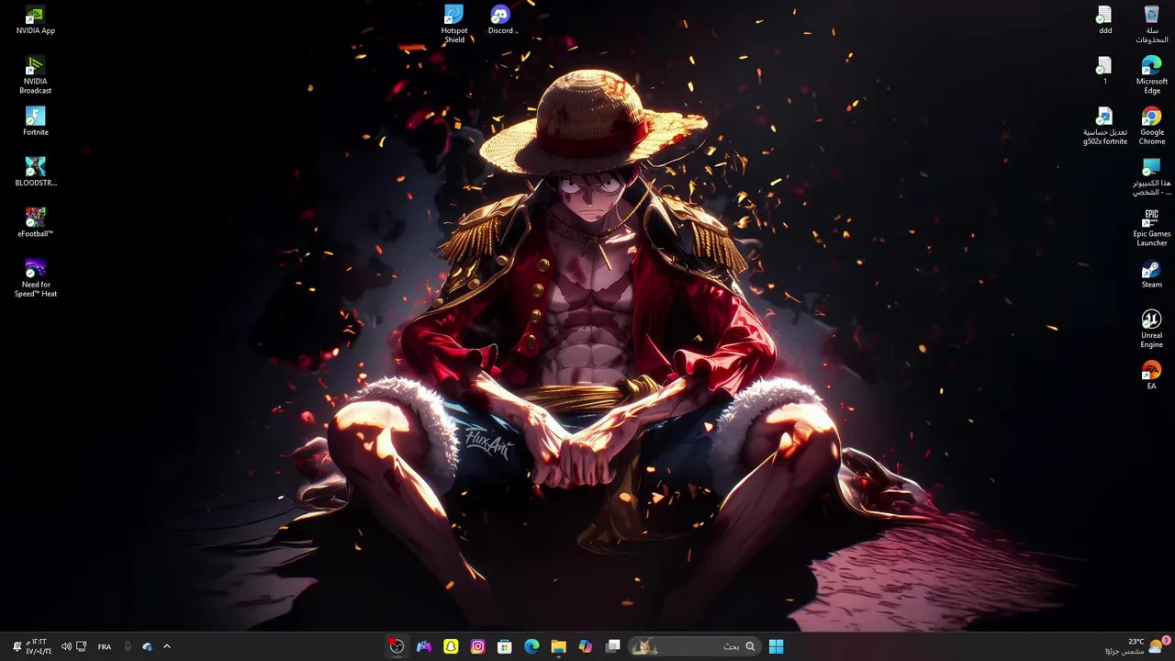Viewport: 1175px width, 661px height.
Task: Select the Unreal Engine desktop icon
Action: point(1151,329)
